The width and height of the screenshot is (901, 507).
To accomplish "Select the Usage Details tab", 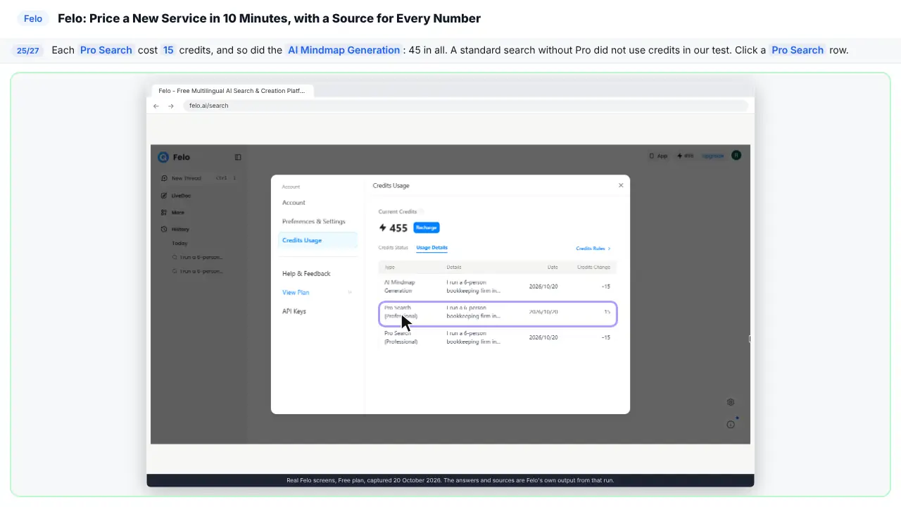I will [431, 248].
